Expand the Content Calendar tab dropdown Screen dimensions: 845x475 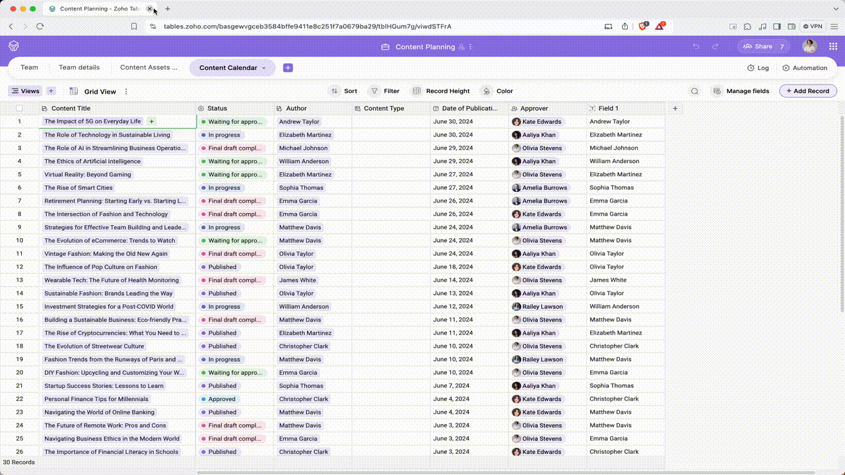264,68
